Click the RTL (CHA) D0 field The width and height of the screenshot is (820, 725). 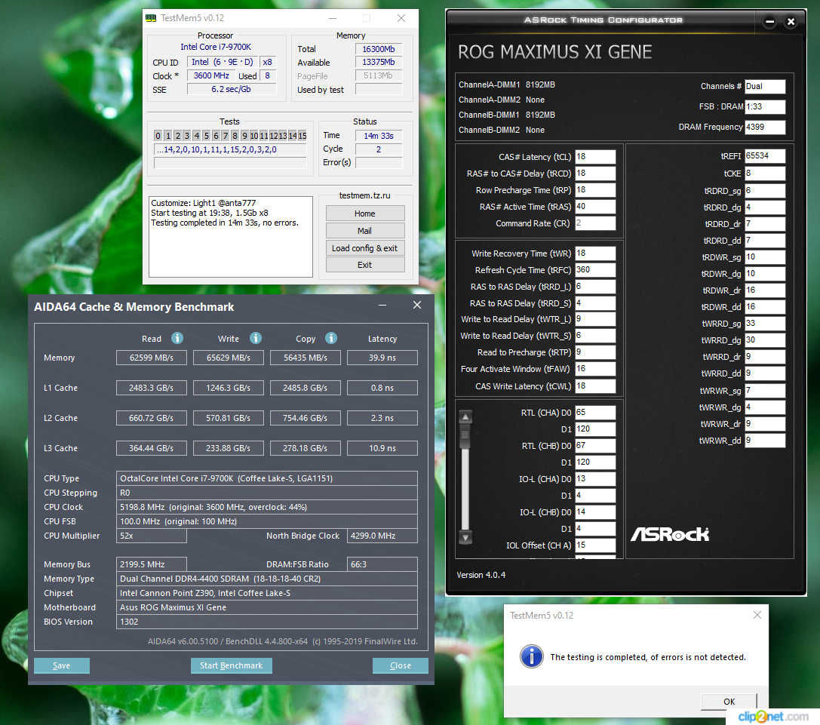(x=595, y=412)
